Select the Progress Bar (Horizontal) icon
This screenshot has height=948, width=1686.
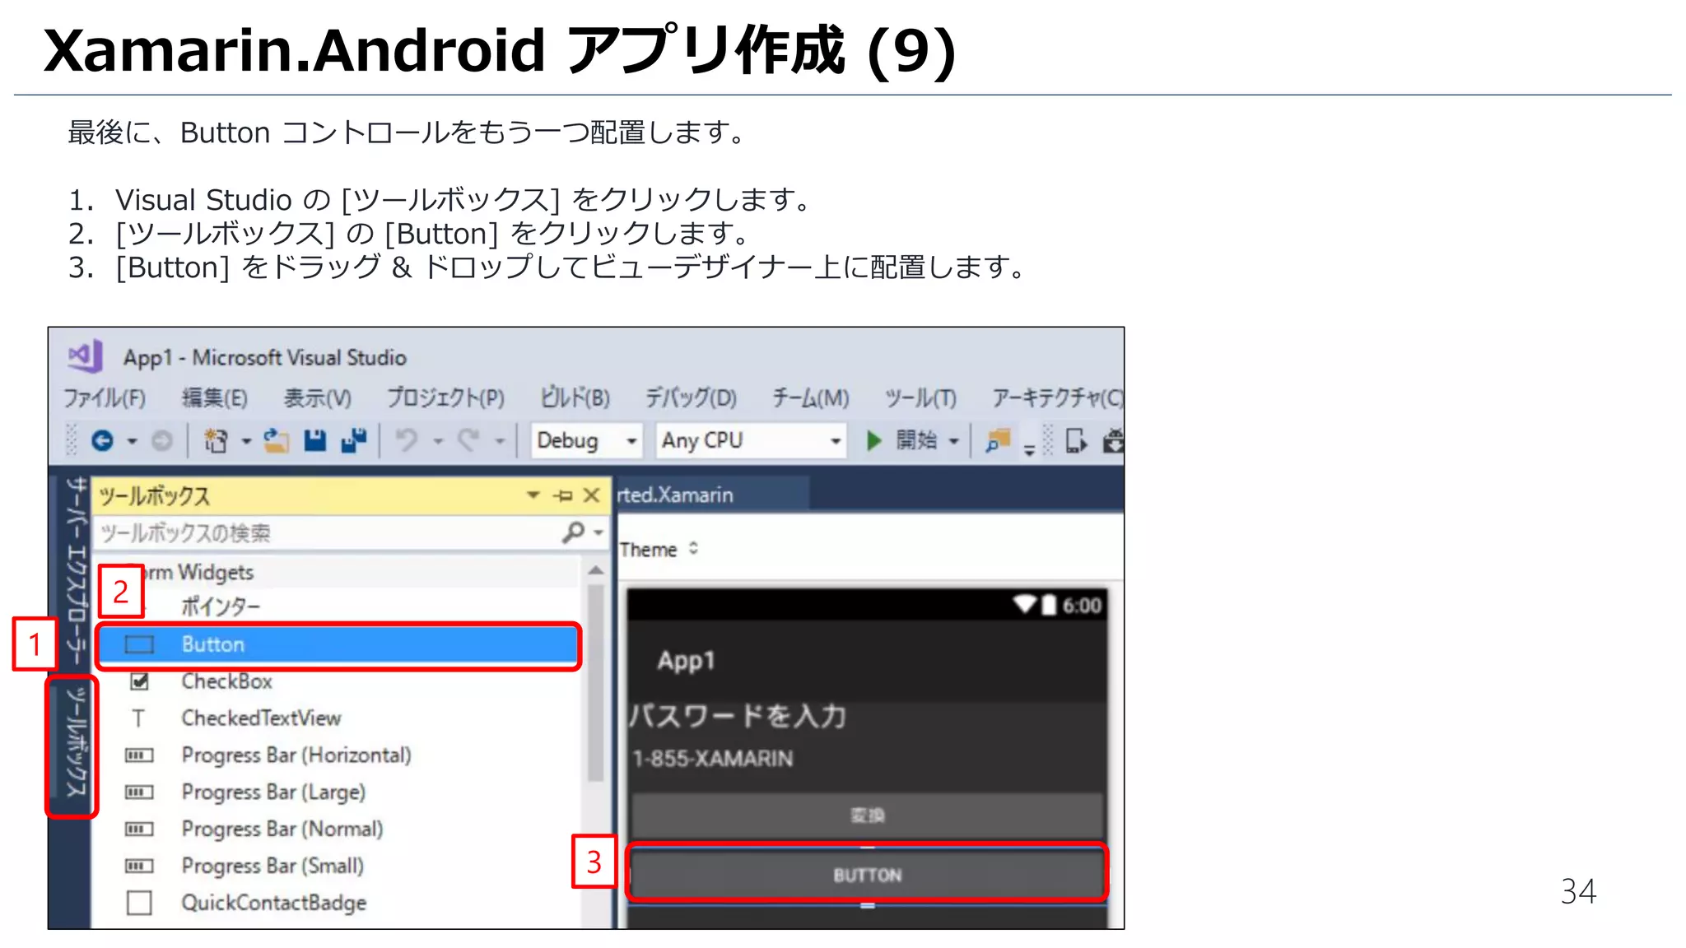[139, 755]
